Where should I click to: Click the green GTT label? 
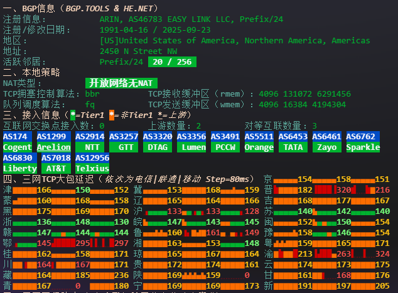pos(124,147)
